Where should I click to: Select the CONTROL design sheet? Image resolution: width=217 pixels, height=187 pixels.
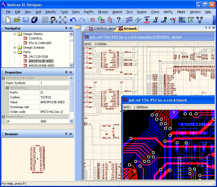35,38
